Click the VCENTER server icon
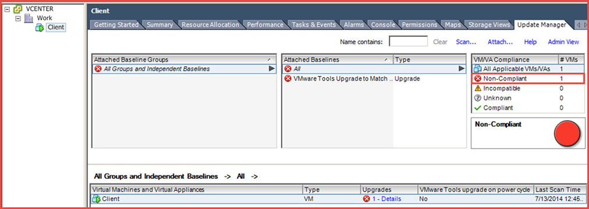Viewport: 589px width, 209px height. [17, 9]
